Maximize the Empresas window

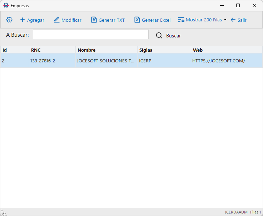coord(238,5)
